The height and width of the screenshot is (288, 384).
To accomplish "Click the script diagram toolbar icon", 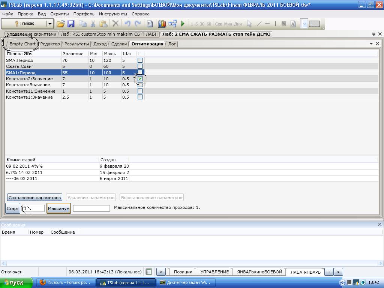I will [x=172, y=24].
